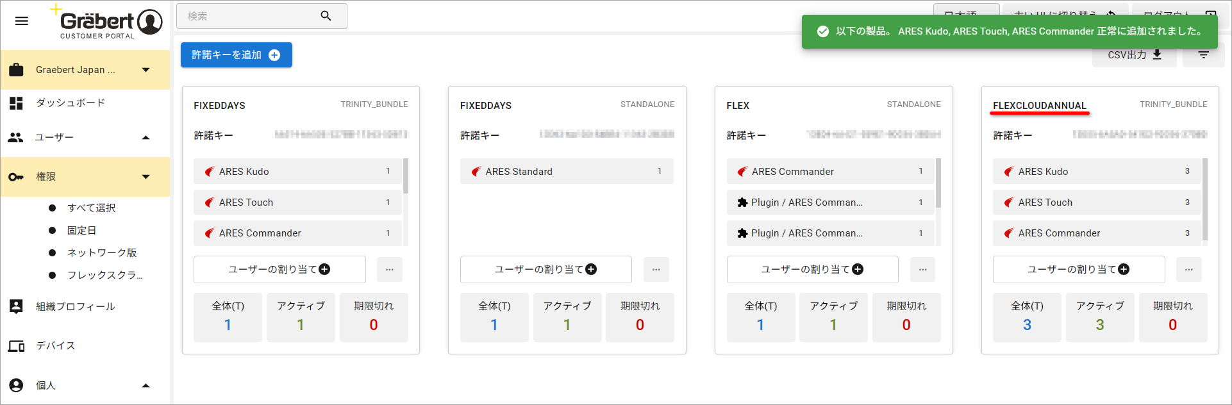Click 全体(T) count in FLEXCLOUDANNUAL card
The image size is (1232, 405).
tap(1028, 317)
